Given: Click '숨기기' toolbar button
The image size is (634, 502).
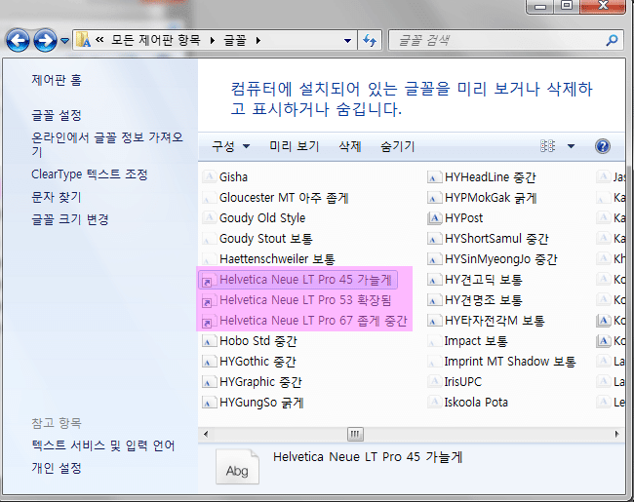Looking at the screenshot, I should pyautogui.click(x=397, y=146).
